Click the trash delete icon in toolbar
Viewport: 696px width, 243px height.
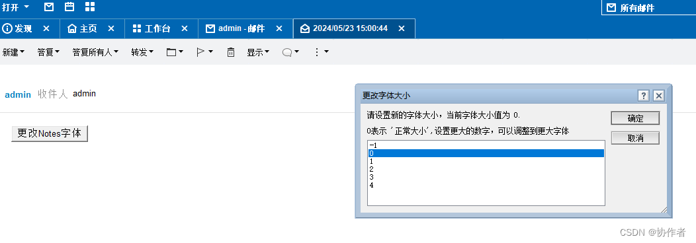click(231, 52)
